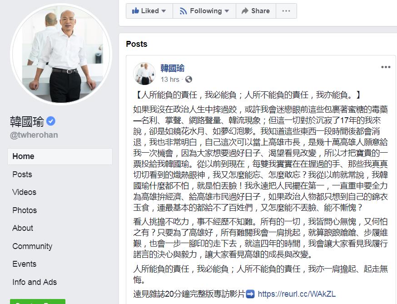Expand the Liked dropdown arrow

coord(164,11)
